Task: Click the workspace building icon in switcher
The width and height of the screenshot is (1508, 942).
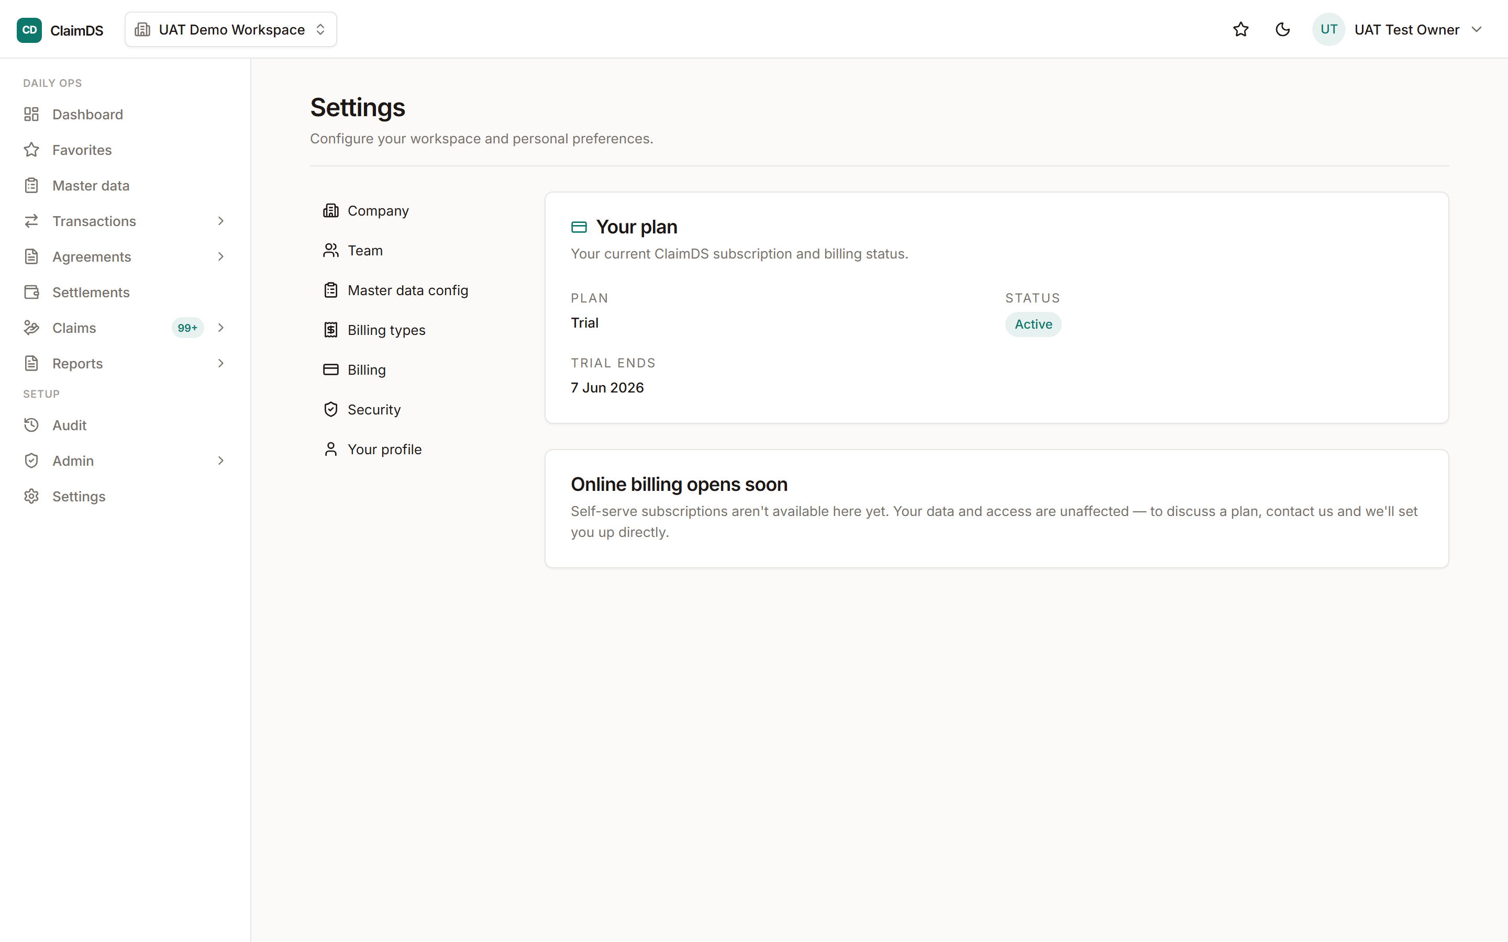Action: 142,29
